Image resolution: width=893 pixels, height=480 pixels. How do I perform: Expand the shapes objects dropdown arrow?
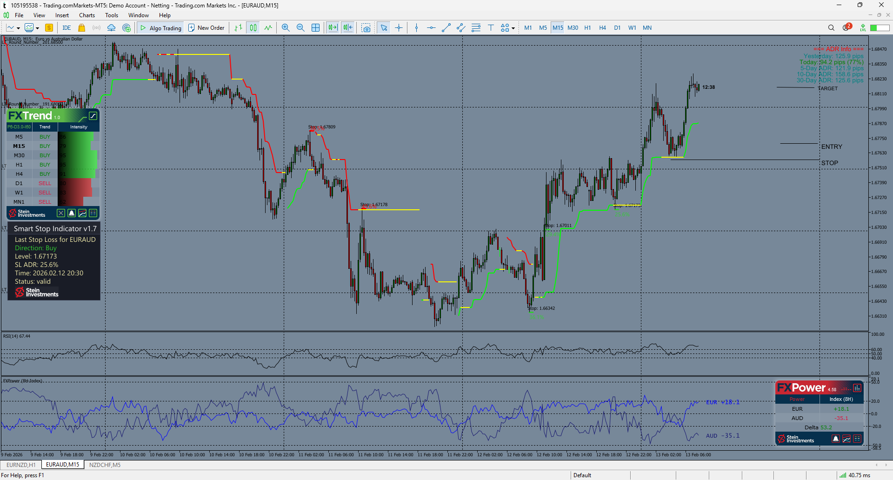tap(513, 28)
